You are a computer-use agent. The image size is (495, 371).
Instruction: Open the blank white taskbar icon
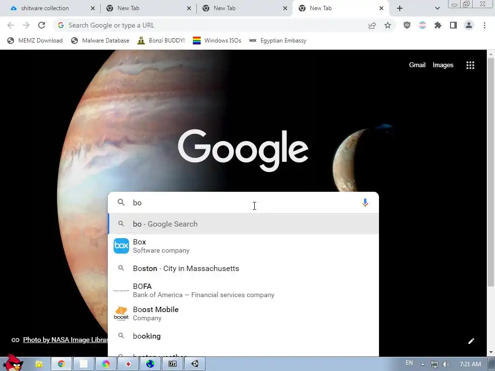coord(84,364)
